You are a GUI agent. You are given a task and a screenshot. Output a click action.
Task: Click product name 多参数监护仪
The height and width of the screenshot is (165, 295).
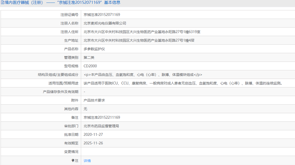coord(94,49)
